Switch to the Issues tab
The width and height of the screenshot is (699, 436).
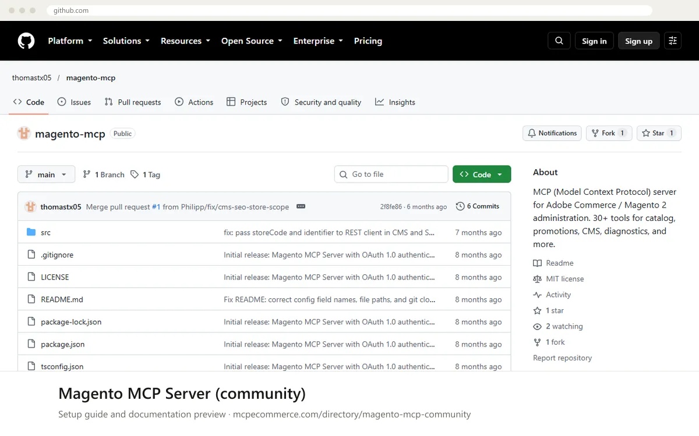click(x=74, y=102)
